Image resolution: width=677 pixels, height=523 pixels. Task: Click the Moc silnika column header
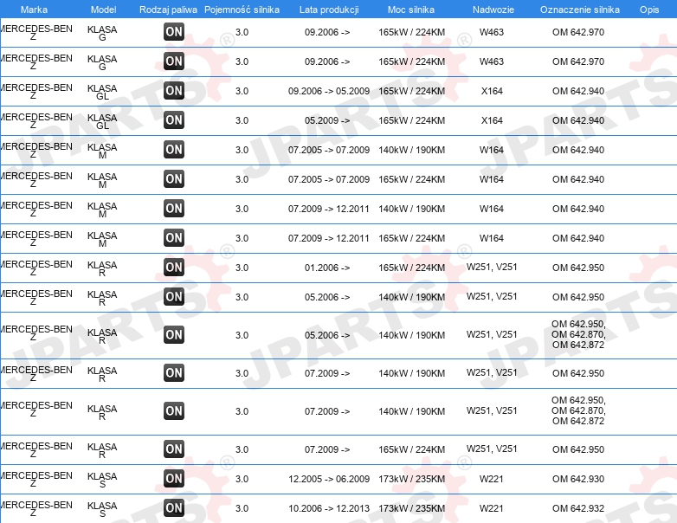[x=411, y=10]
